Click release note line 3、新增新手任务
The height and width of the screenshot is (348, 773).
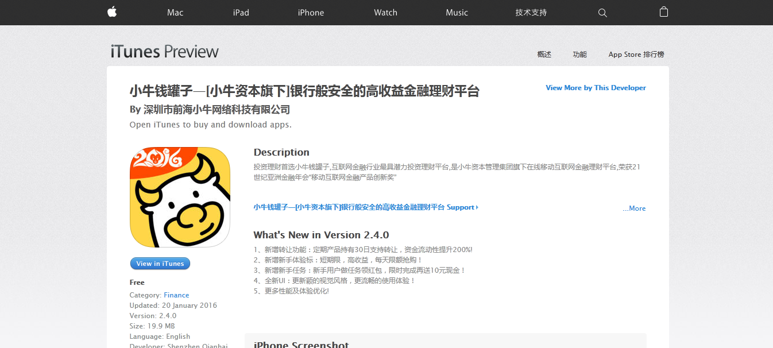[360, 270]
